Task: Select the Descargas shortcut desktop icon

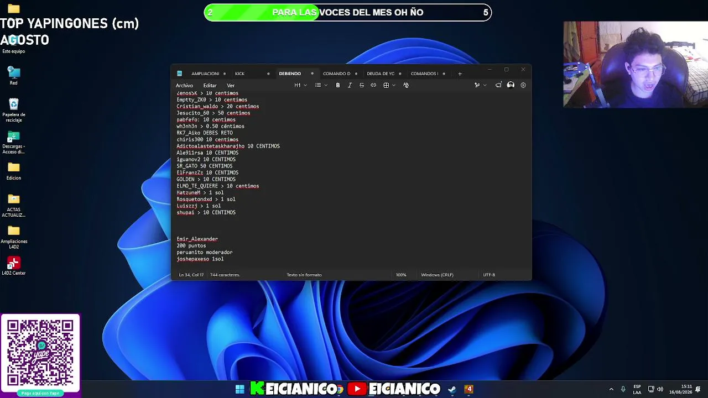Action: [x=14, y=142]
